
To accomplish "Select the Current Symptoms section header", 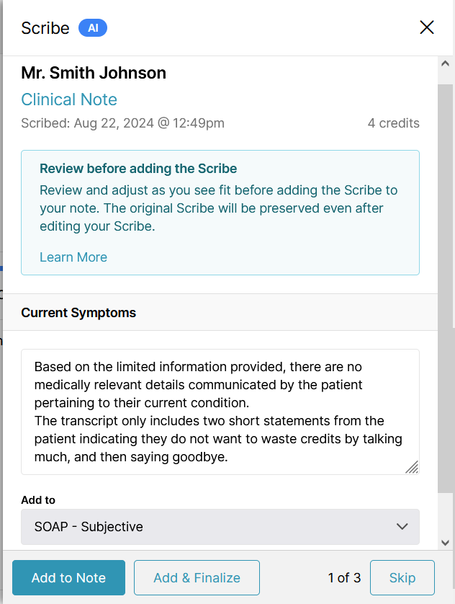I will (78, 312).
